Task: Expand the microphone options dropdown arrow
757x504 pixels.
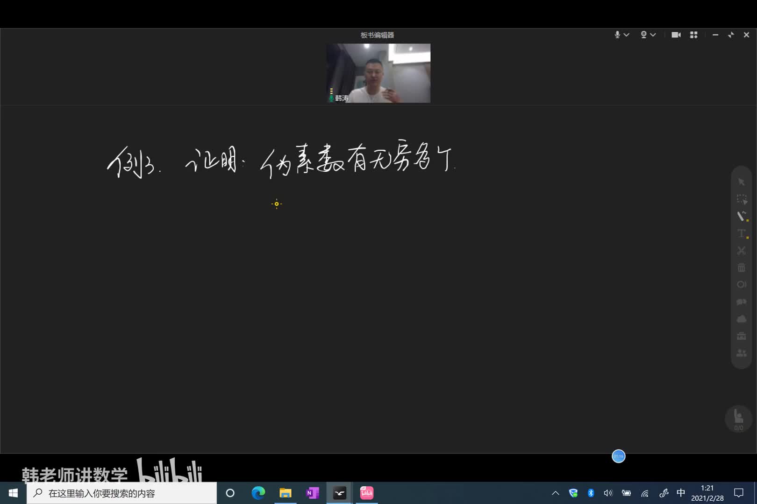Action: tap(627, 35)
